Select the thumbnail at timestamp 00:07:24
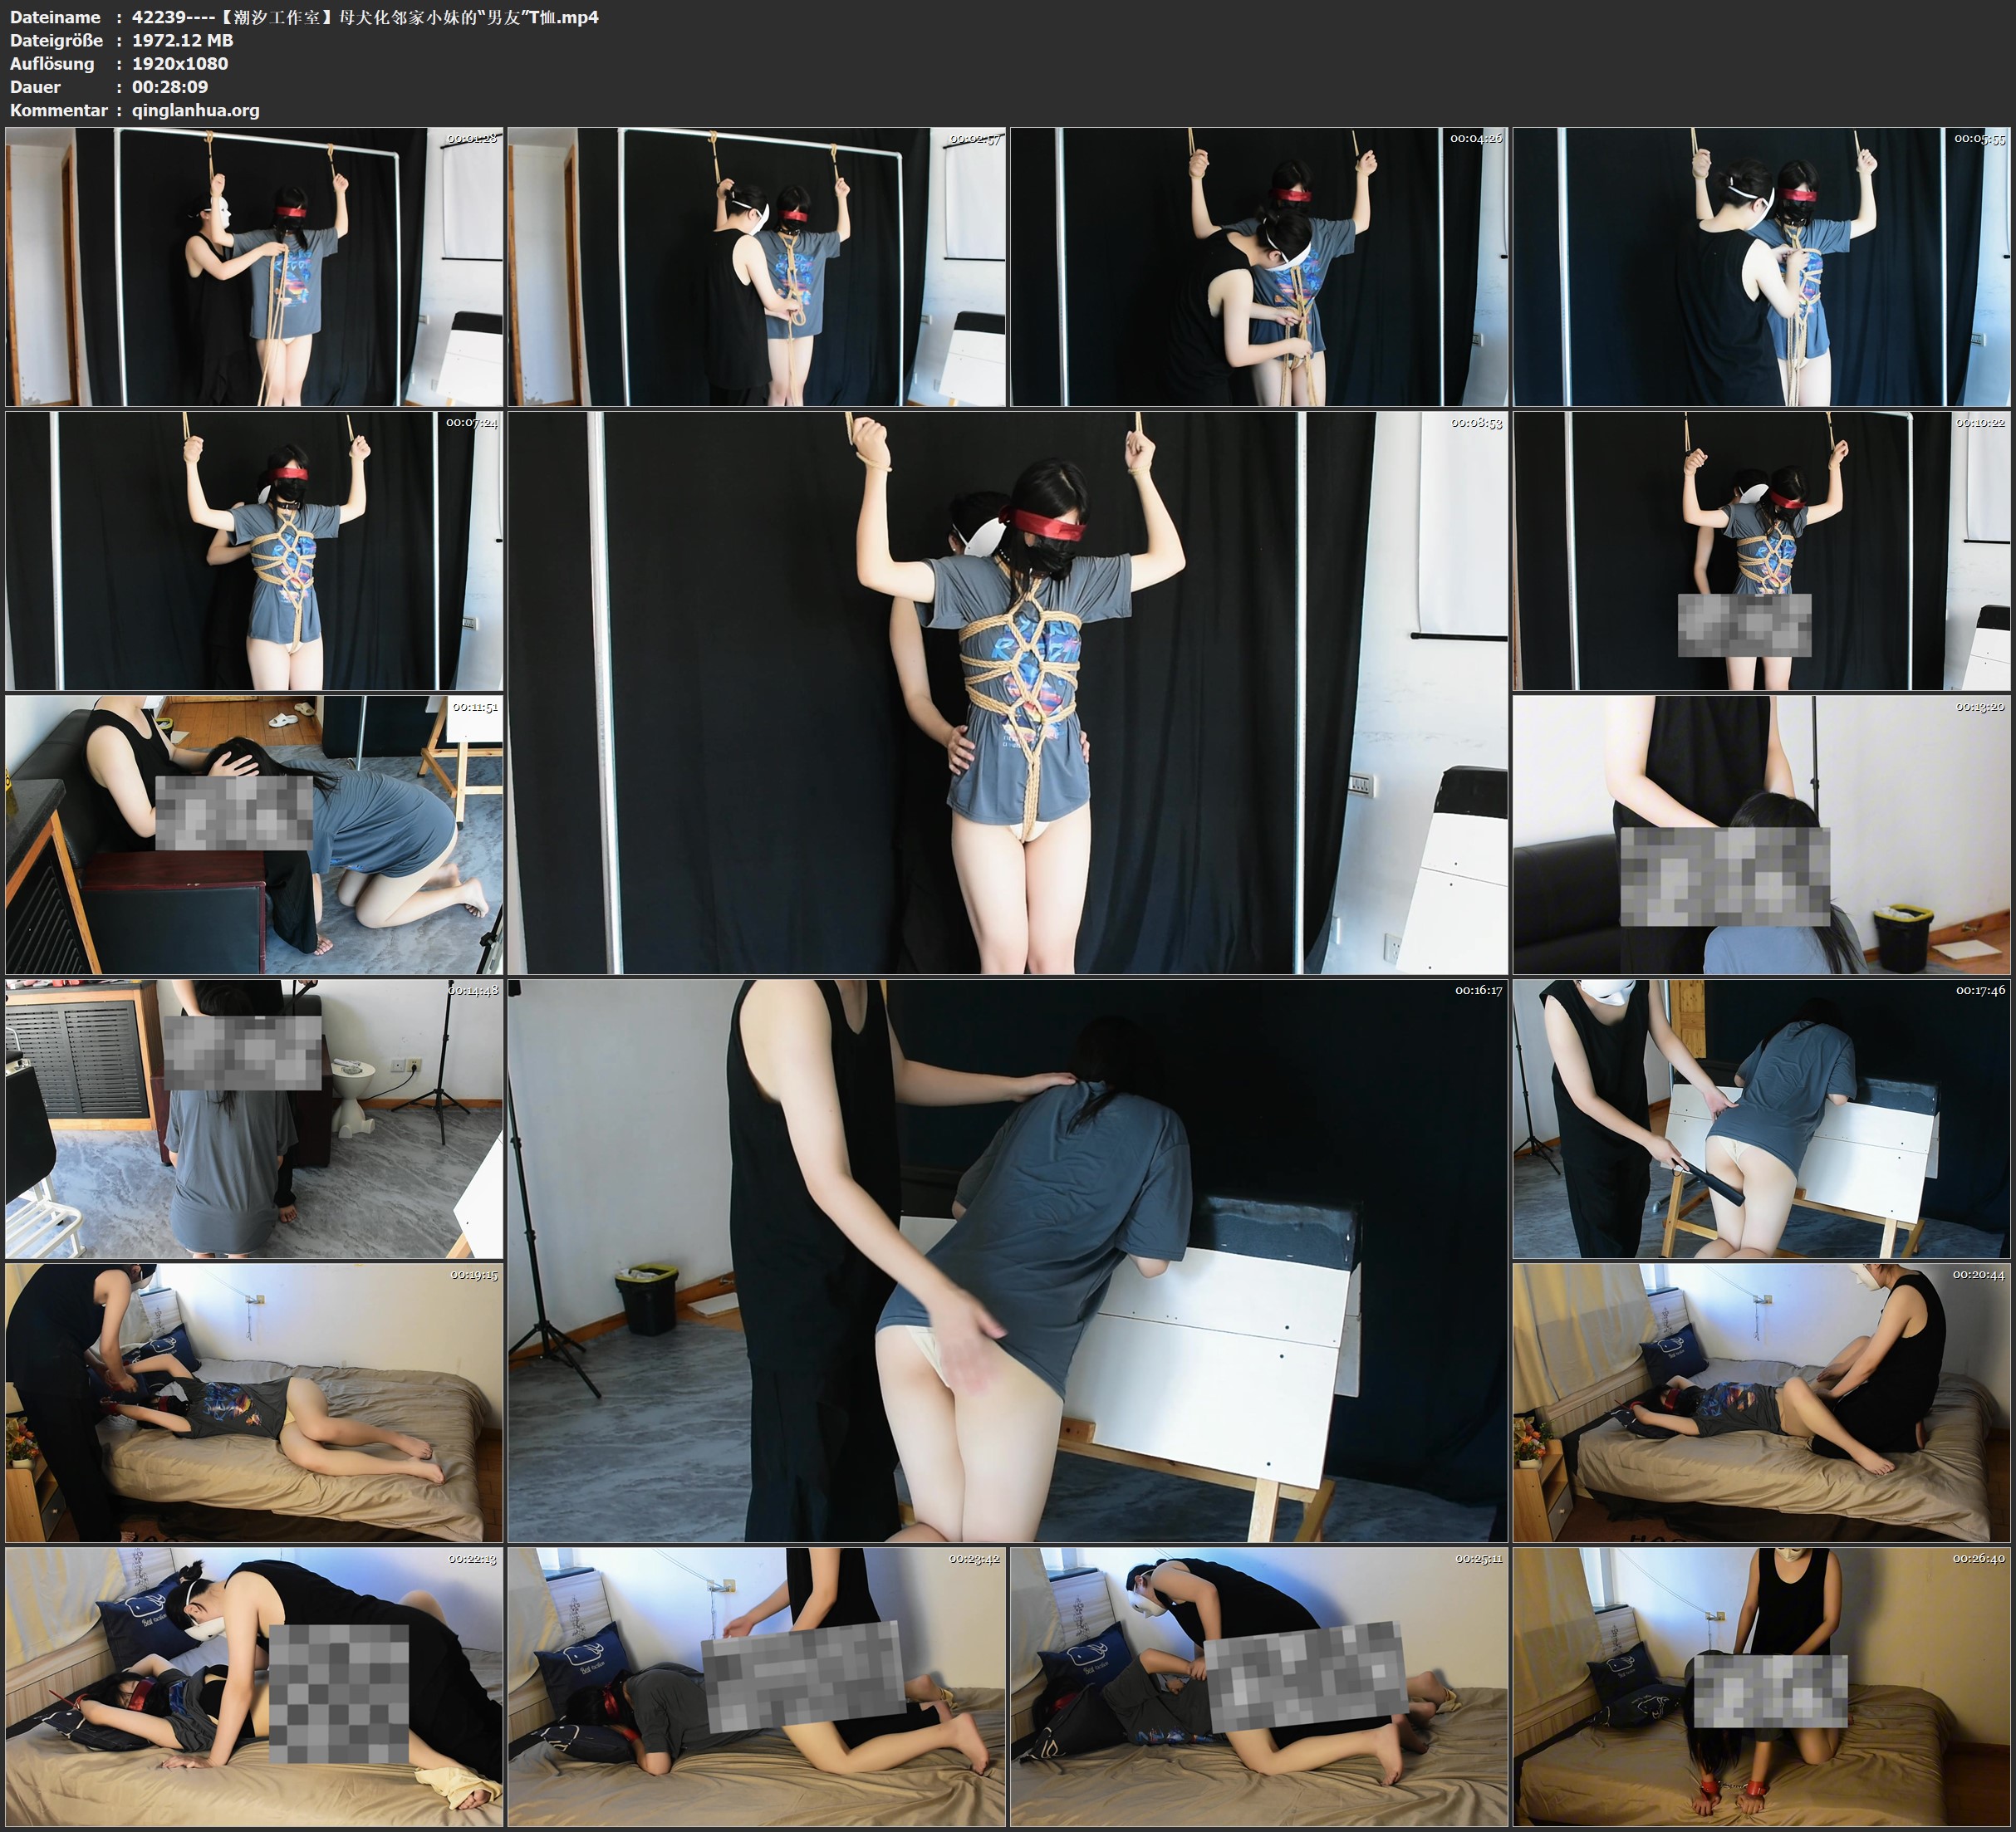2016x1832 pixels. pyautogui.click(x=254, y=550)
